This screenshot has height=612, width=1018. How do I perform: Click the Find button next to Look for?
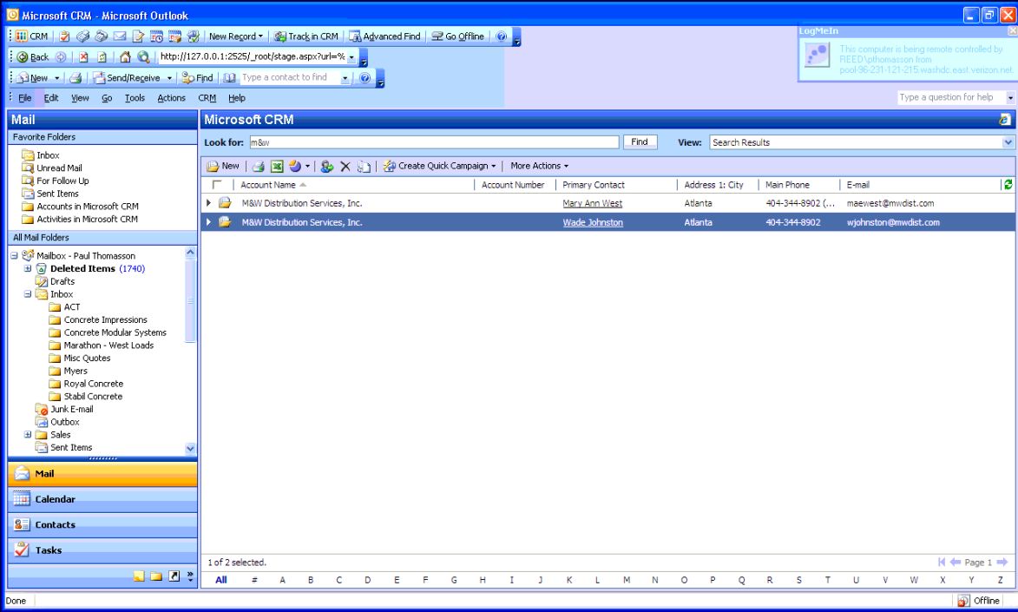point(640,142)
